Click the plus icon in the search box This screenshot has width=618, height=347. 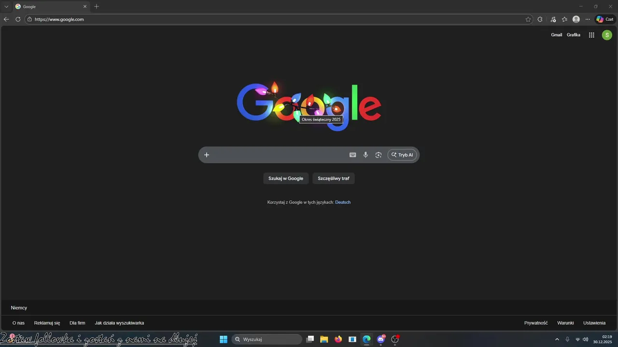pos(207,155)
